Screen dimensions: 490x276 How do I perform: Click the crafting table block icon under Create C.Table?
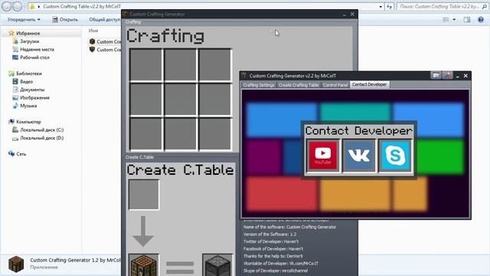click(144, 265)
